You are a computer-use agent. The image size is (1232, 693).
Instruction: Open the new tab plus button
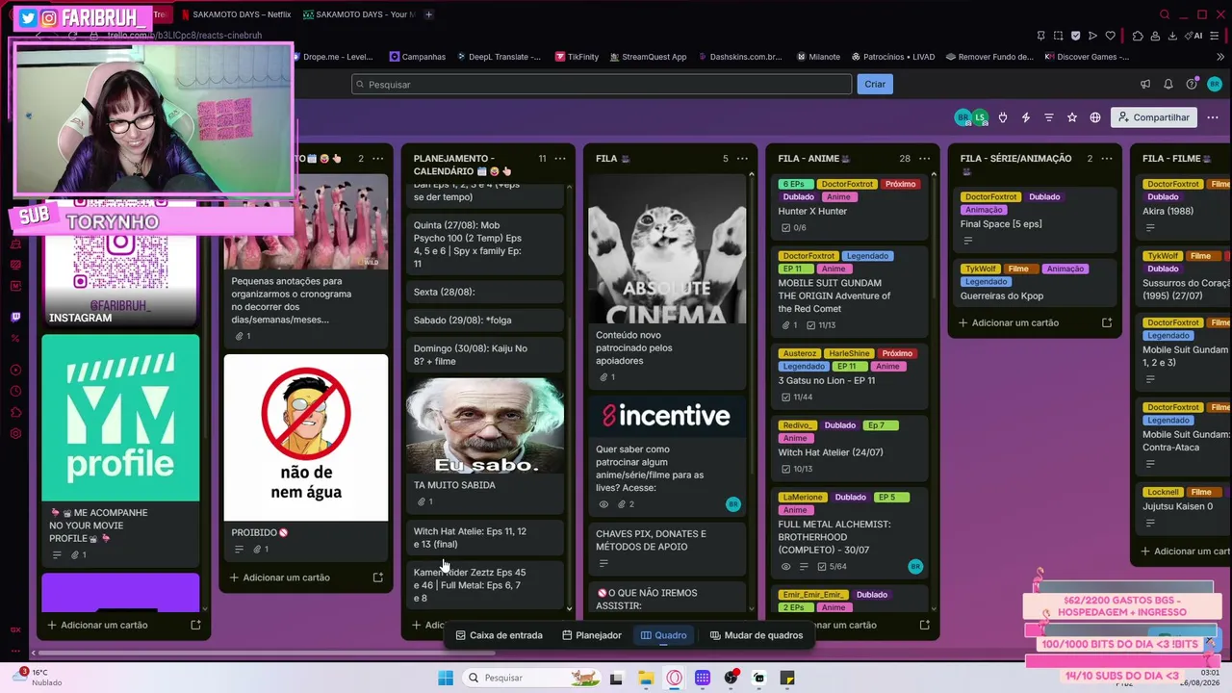428,14
